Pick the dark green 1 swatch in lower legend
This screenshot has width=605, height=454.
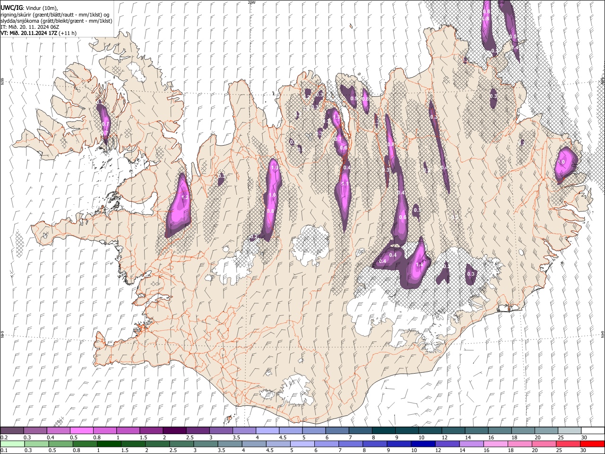point(109,444)
